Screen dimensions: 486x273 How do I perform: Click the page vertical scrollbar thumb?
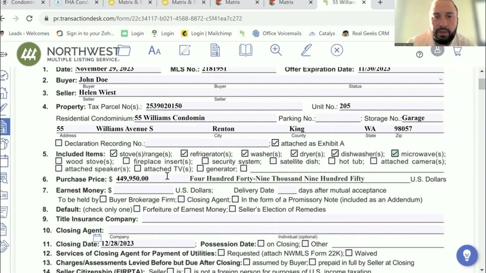[x=482, y=84]
